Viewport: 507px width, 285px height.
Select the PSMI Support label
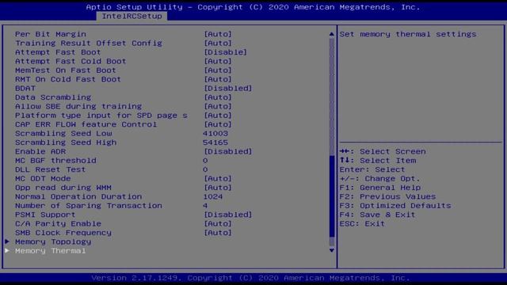(x=45, y=215)
